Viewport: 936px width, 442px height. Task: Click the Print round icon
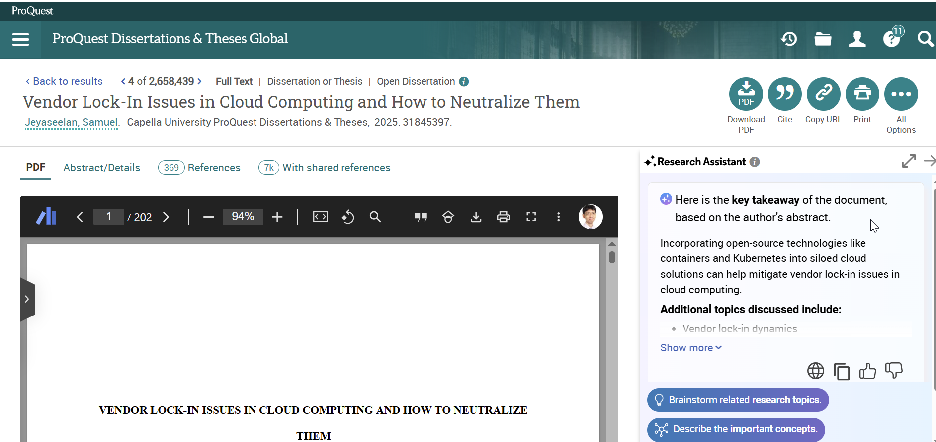click(862, 94)
